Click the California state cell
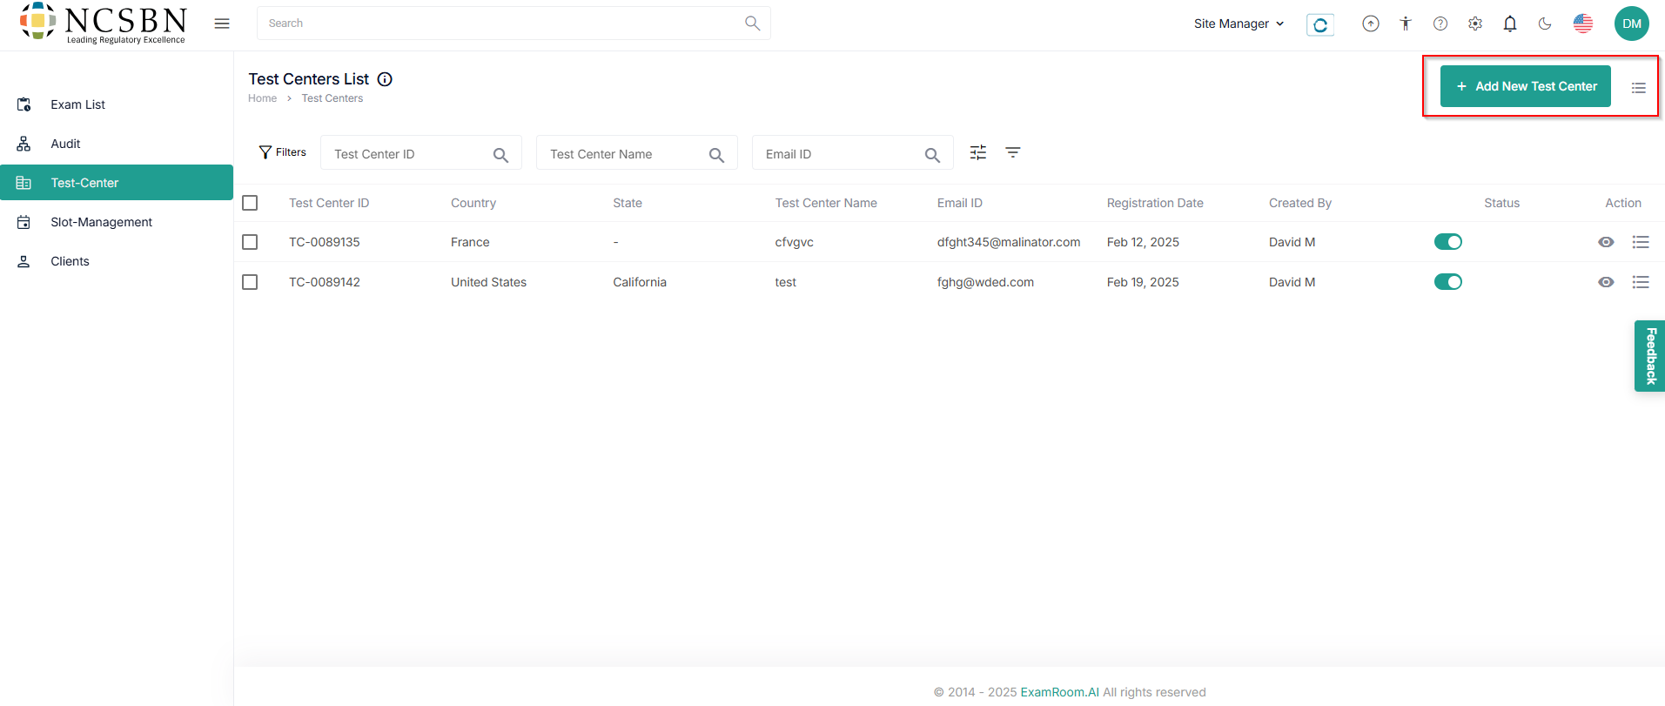Viewport: 1665px width, 706px height. 640,282
